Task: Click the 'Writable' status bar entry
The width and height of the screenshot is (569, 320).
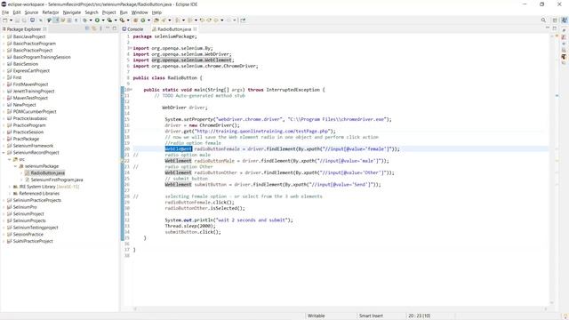Action: 317,316
